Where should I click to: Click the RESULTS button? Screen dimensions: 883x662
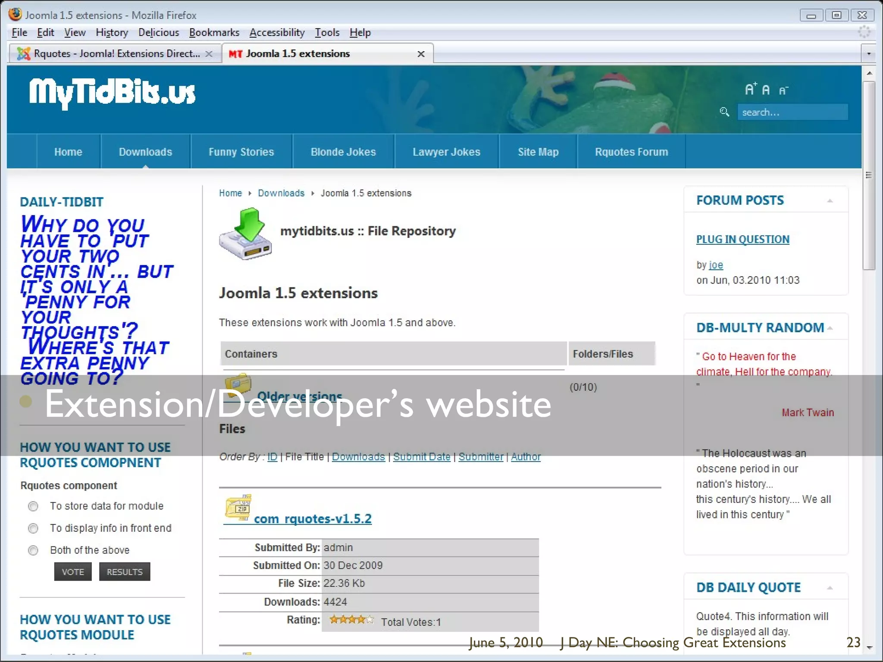[x=125, y=572]
